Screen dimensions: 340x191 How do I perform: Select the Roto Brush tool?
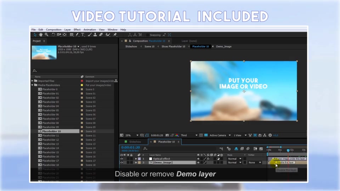(108, 35)
